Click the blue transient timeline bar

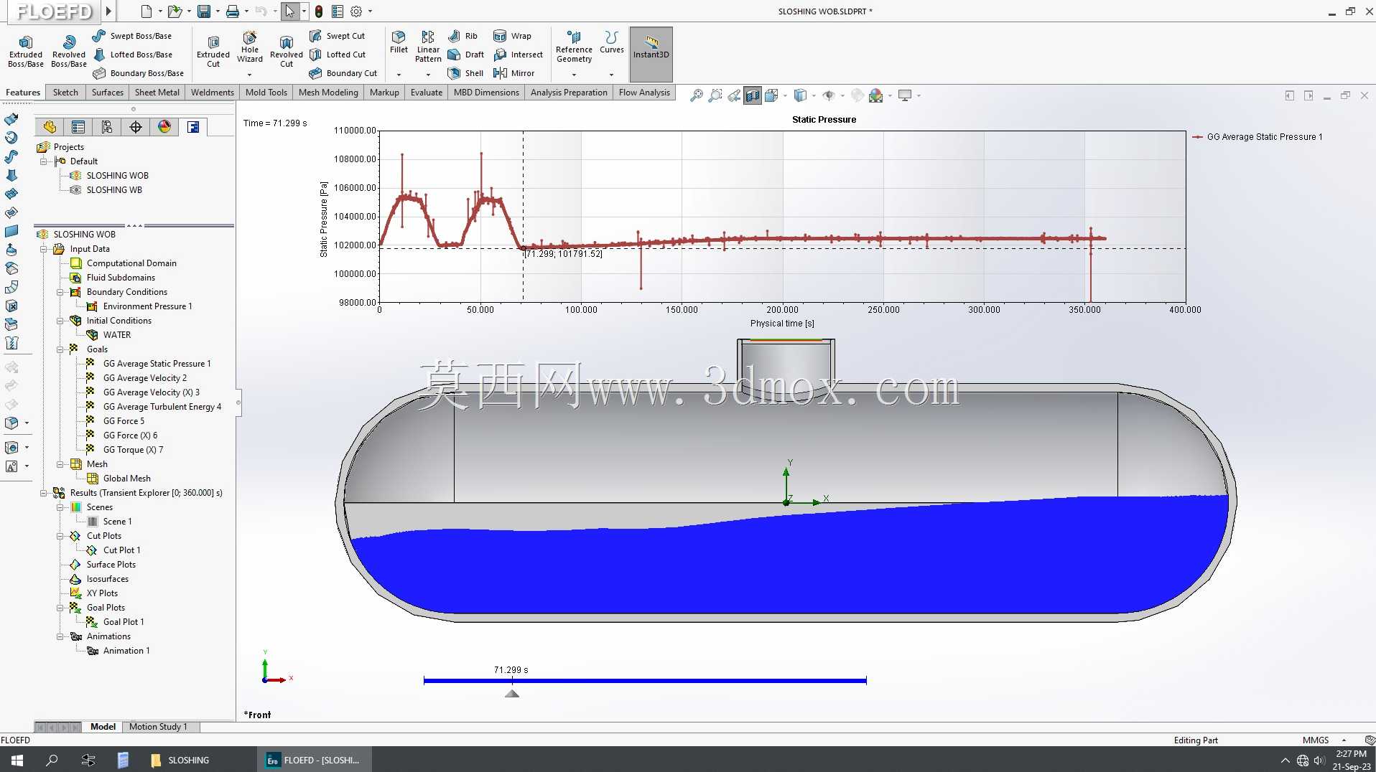click(645, 680)
